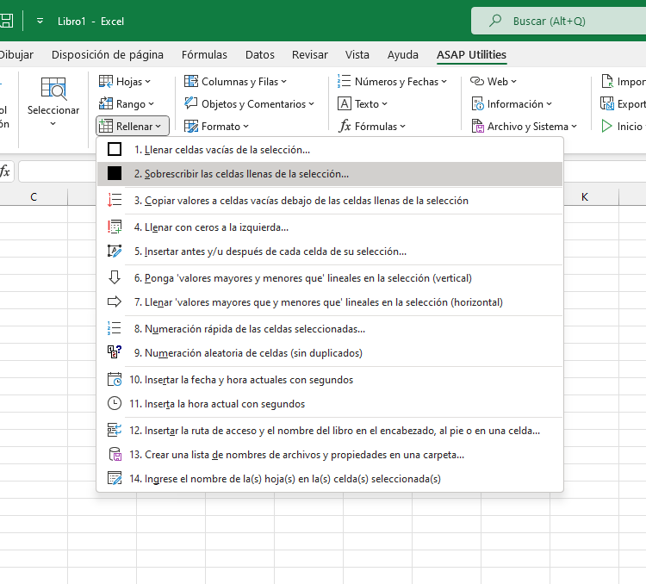Open the Vista tab
Image resolution: width=646 pixels, height=584 pixels.
357,55
